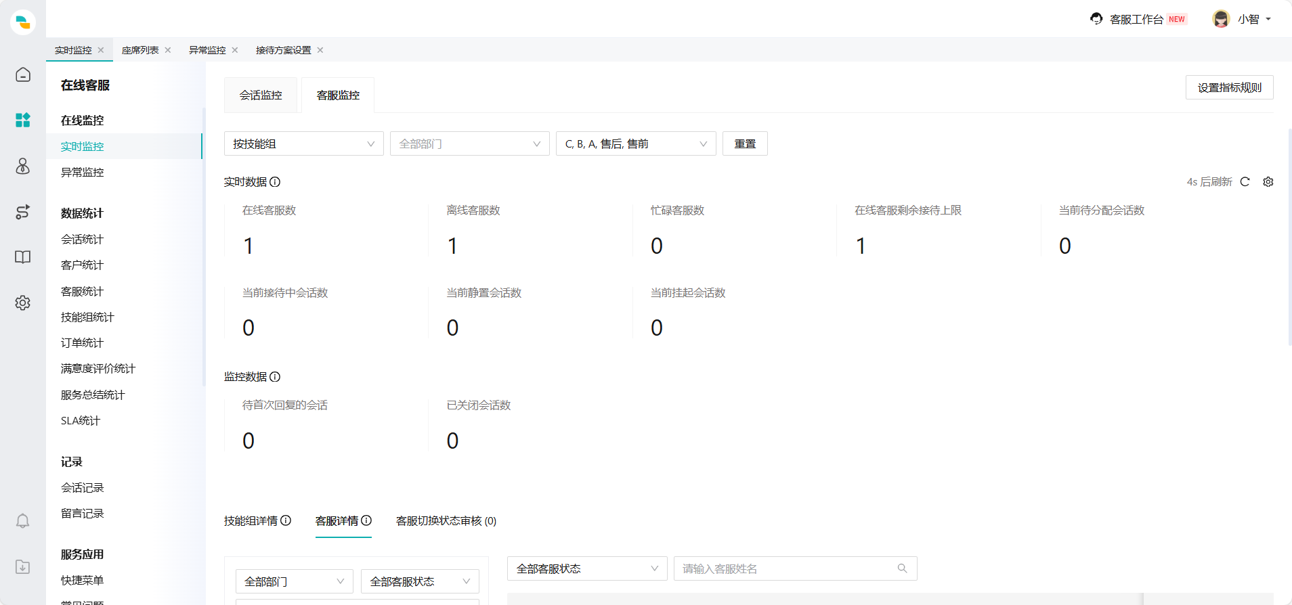1292x605 pixels.
Task: Open the wide 全部客服状态 dropdown
Action: (x=587, y=568)
